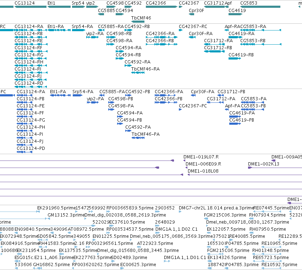Open transcript yip2-RA
The width and height of the screenshot is (302, 270).
point(95,34)
